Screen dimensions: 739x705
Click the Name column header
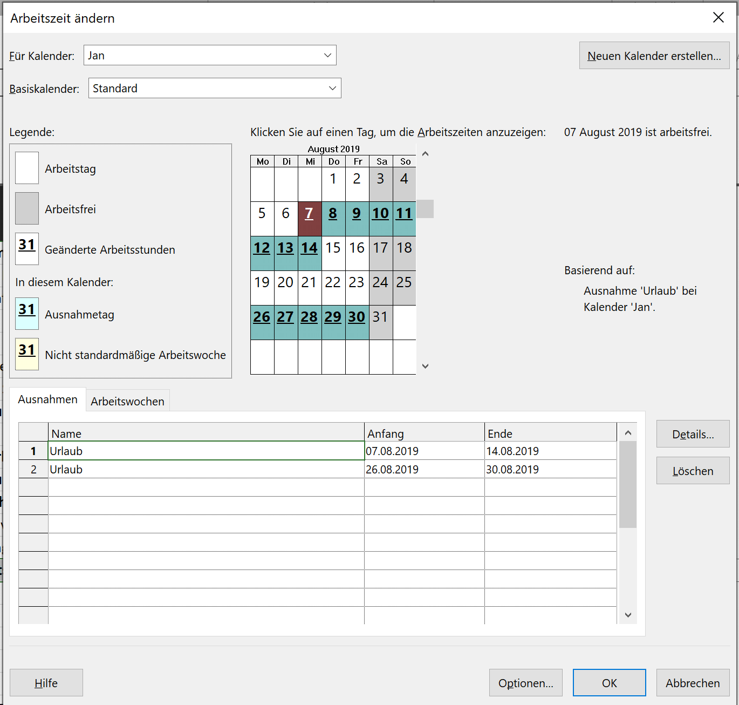click(207, 433)
